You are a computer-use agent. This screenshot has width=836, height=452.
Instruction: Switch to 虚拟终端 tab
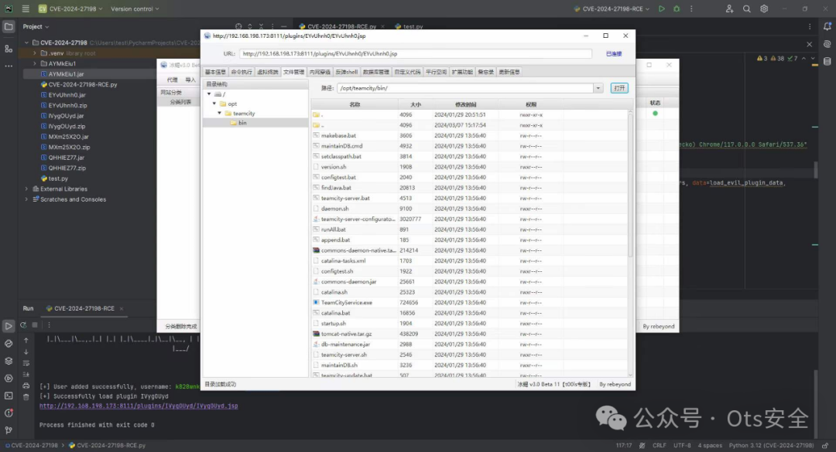point(268,72)
